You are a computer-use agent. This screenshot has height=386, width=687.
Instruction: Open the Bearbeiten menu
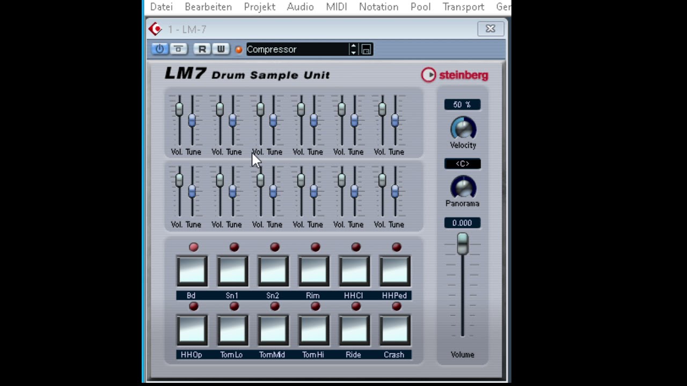point(208,7)
